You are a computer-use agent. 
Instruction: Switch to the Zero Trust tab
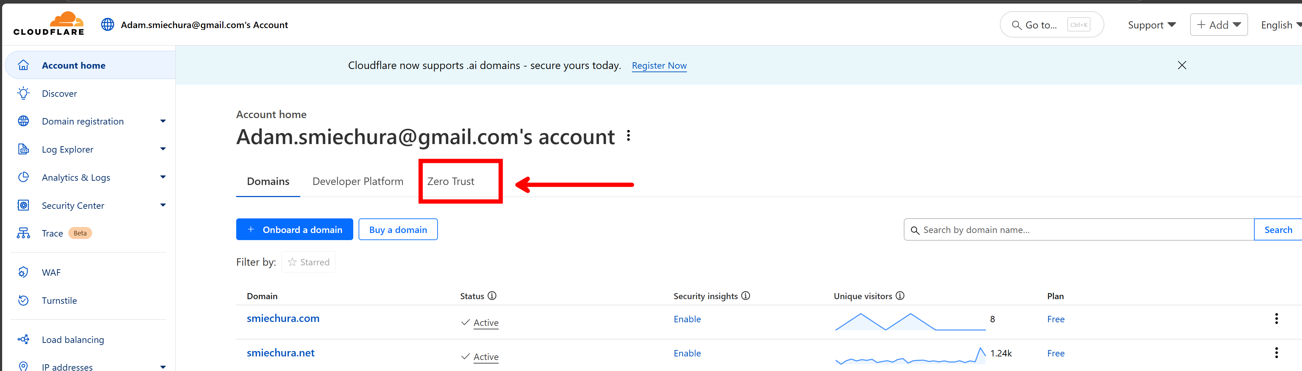pyautogui.click(x=451, y=181)
